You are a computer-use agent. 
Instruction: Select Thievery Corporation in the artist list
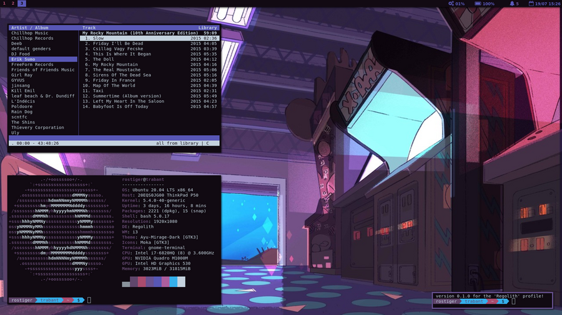pos(37,128)
